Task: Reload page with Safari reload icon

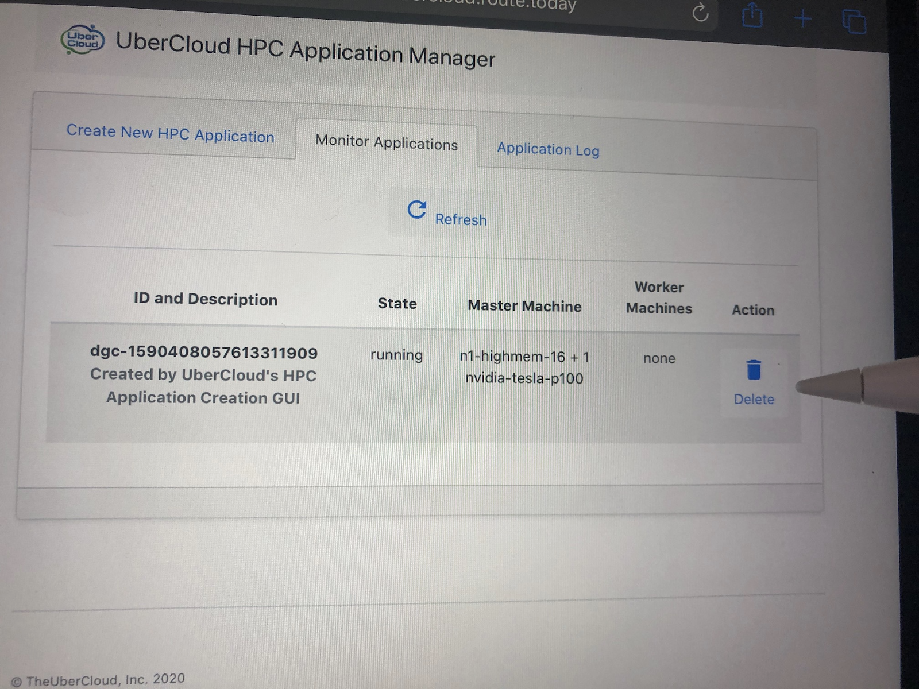Action: [x=700, y=12]
